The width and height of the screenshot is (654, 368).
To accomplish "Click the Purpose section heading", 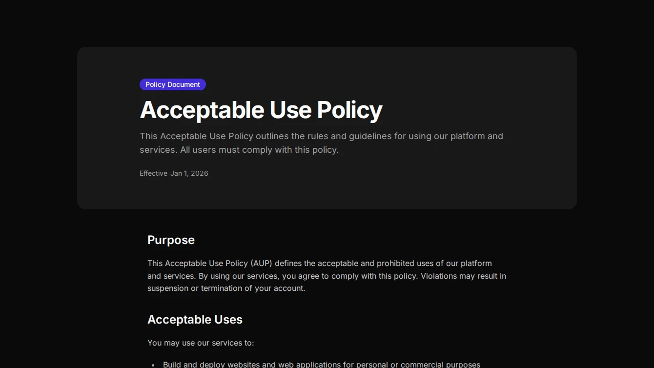I will tap(171, 240).
